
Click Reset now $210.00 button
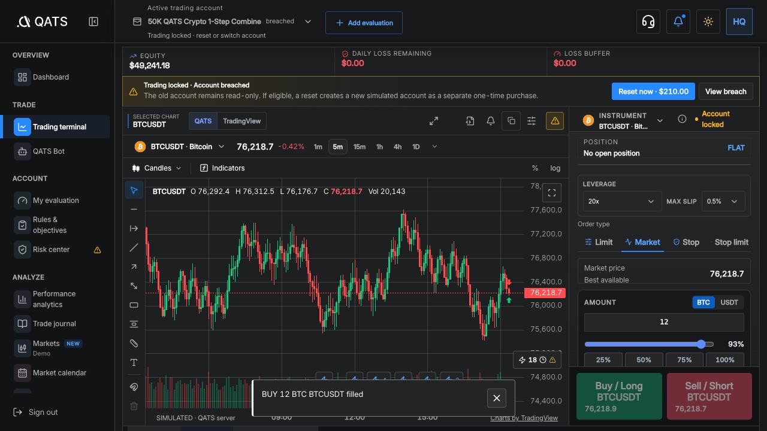(653, 92)
